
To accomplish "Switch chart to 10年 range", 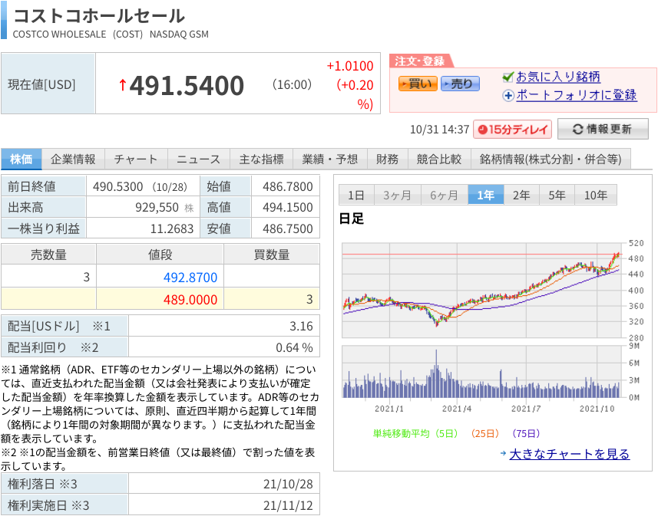I will coord(596,195).
